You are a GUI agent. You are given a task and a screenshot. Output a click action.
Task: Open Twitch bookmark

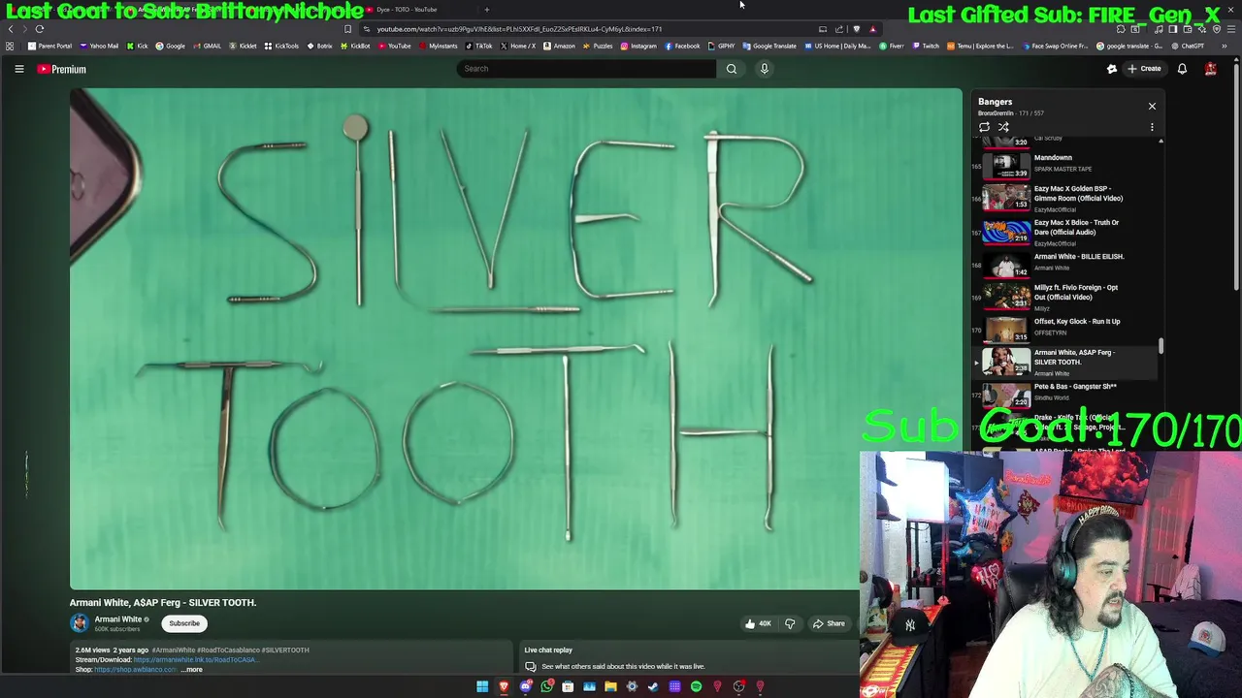[926, 46]
